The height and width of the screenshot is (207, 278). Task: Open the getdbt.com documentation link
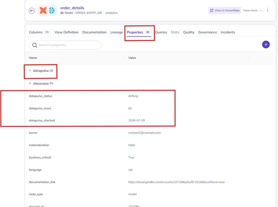click(x=176, y=182)
